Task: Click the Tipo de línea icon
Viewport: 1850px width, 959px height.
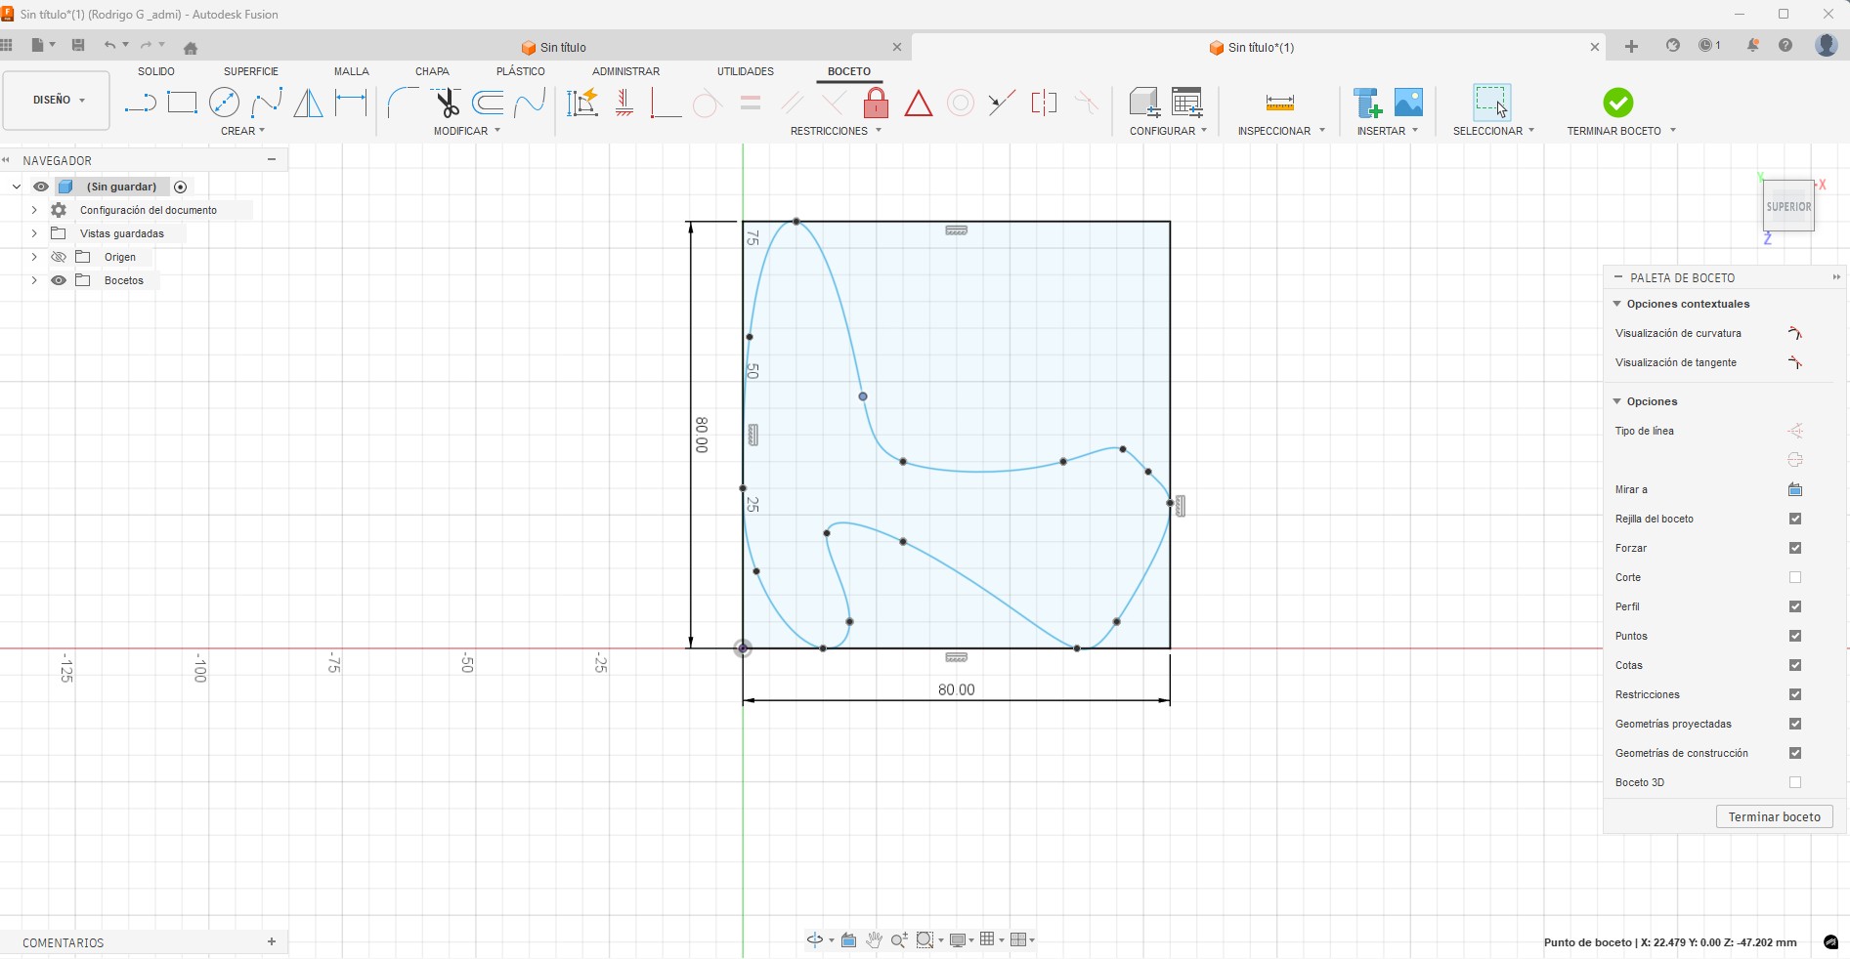Action: point(1795,431)
